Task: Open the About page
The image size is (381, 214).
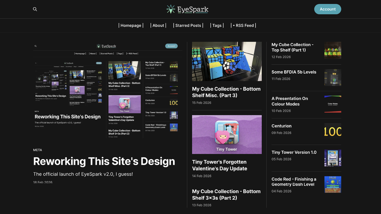Action: point(158,25)
